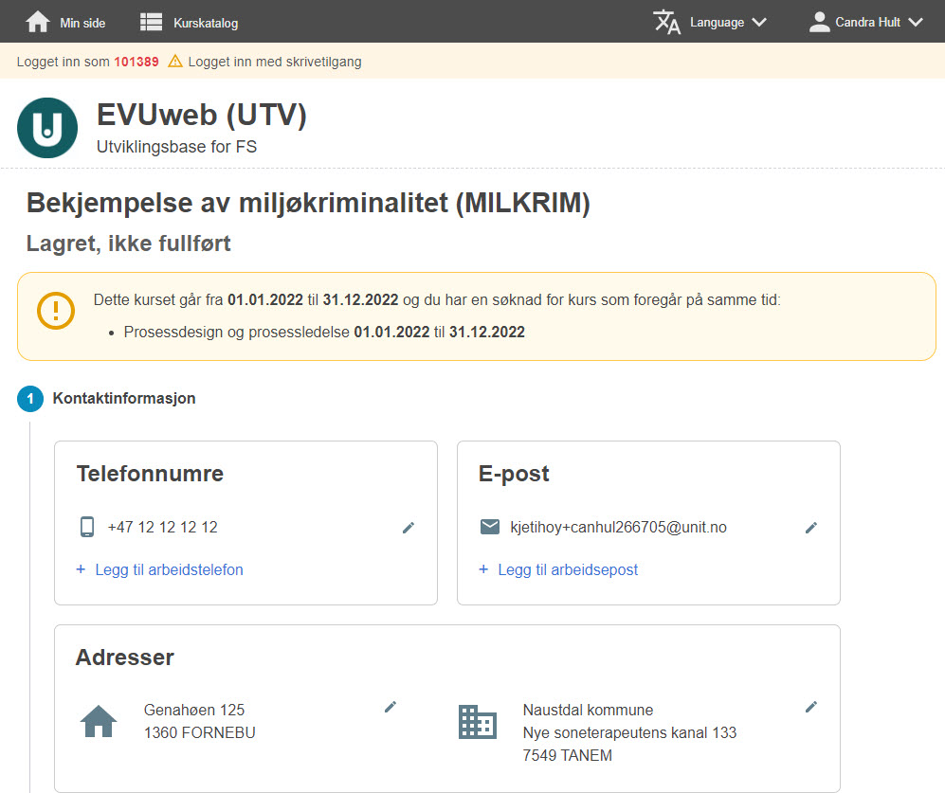The height and width of the screenshot is (793, 945).
Task: Edit the e-mail address pencil icon
Action: point(811,528)
